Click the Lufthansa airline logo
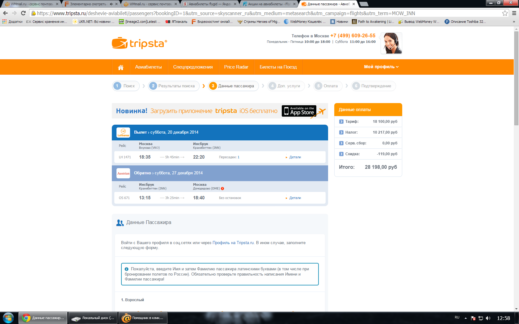This screenshot has height=324, width=519. tap(123, 132)
